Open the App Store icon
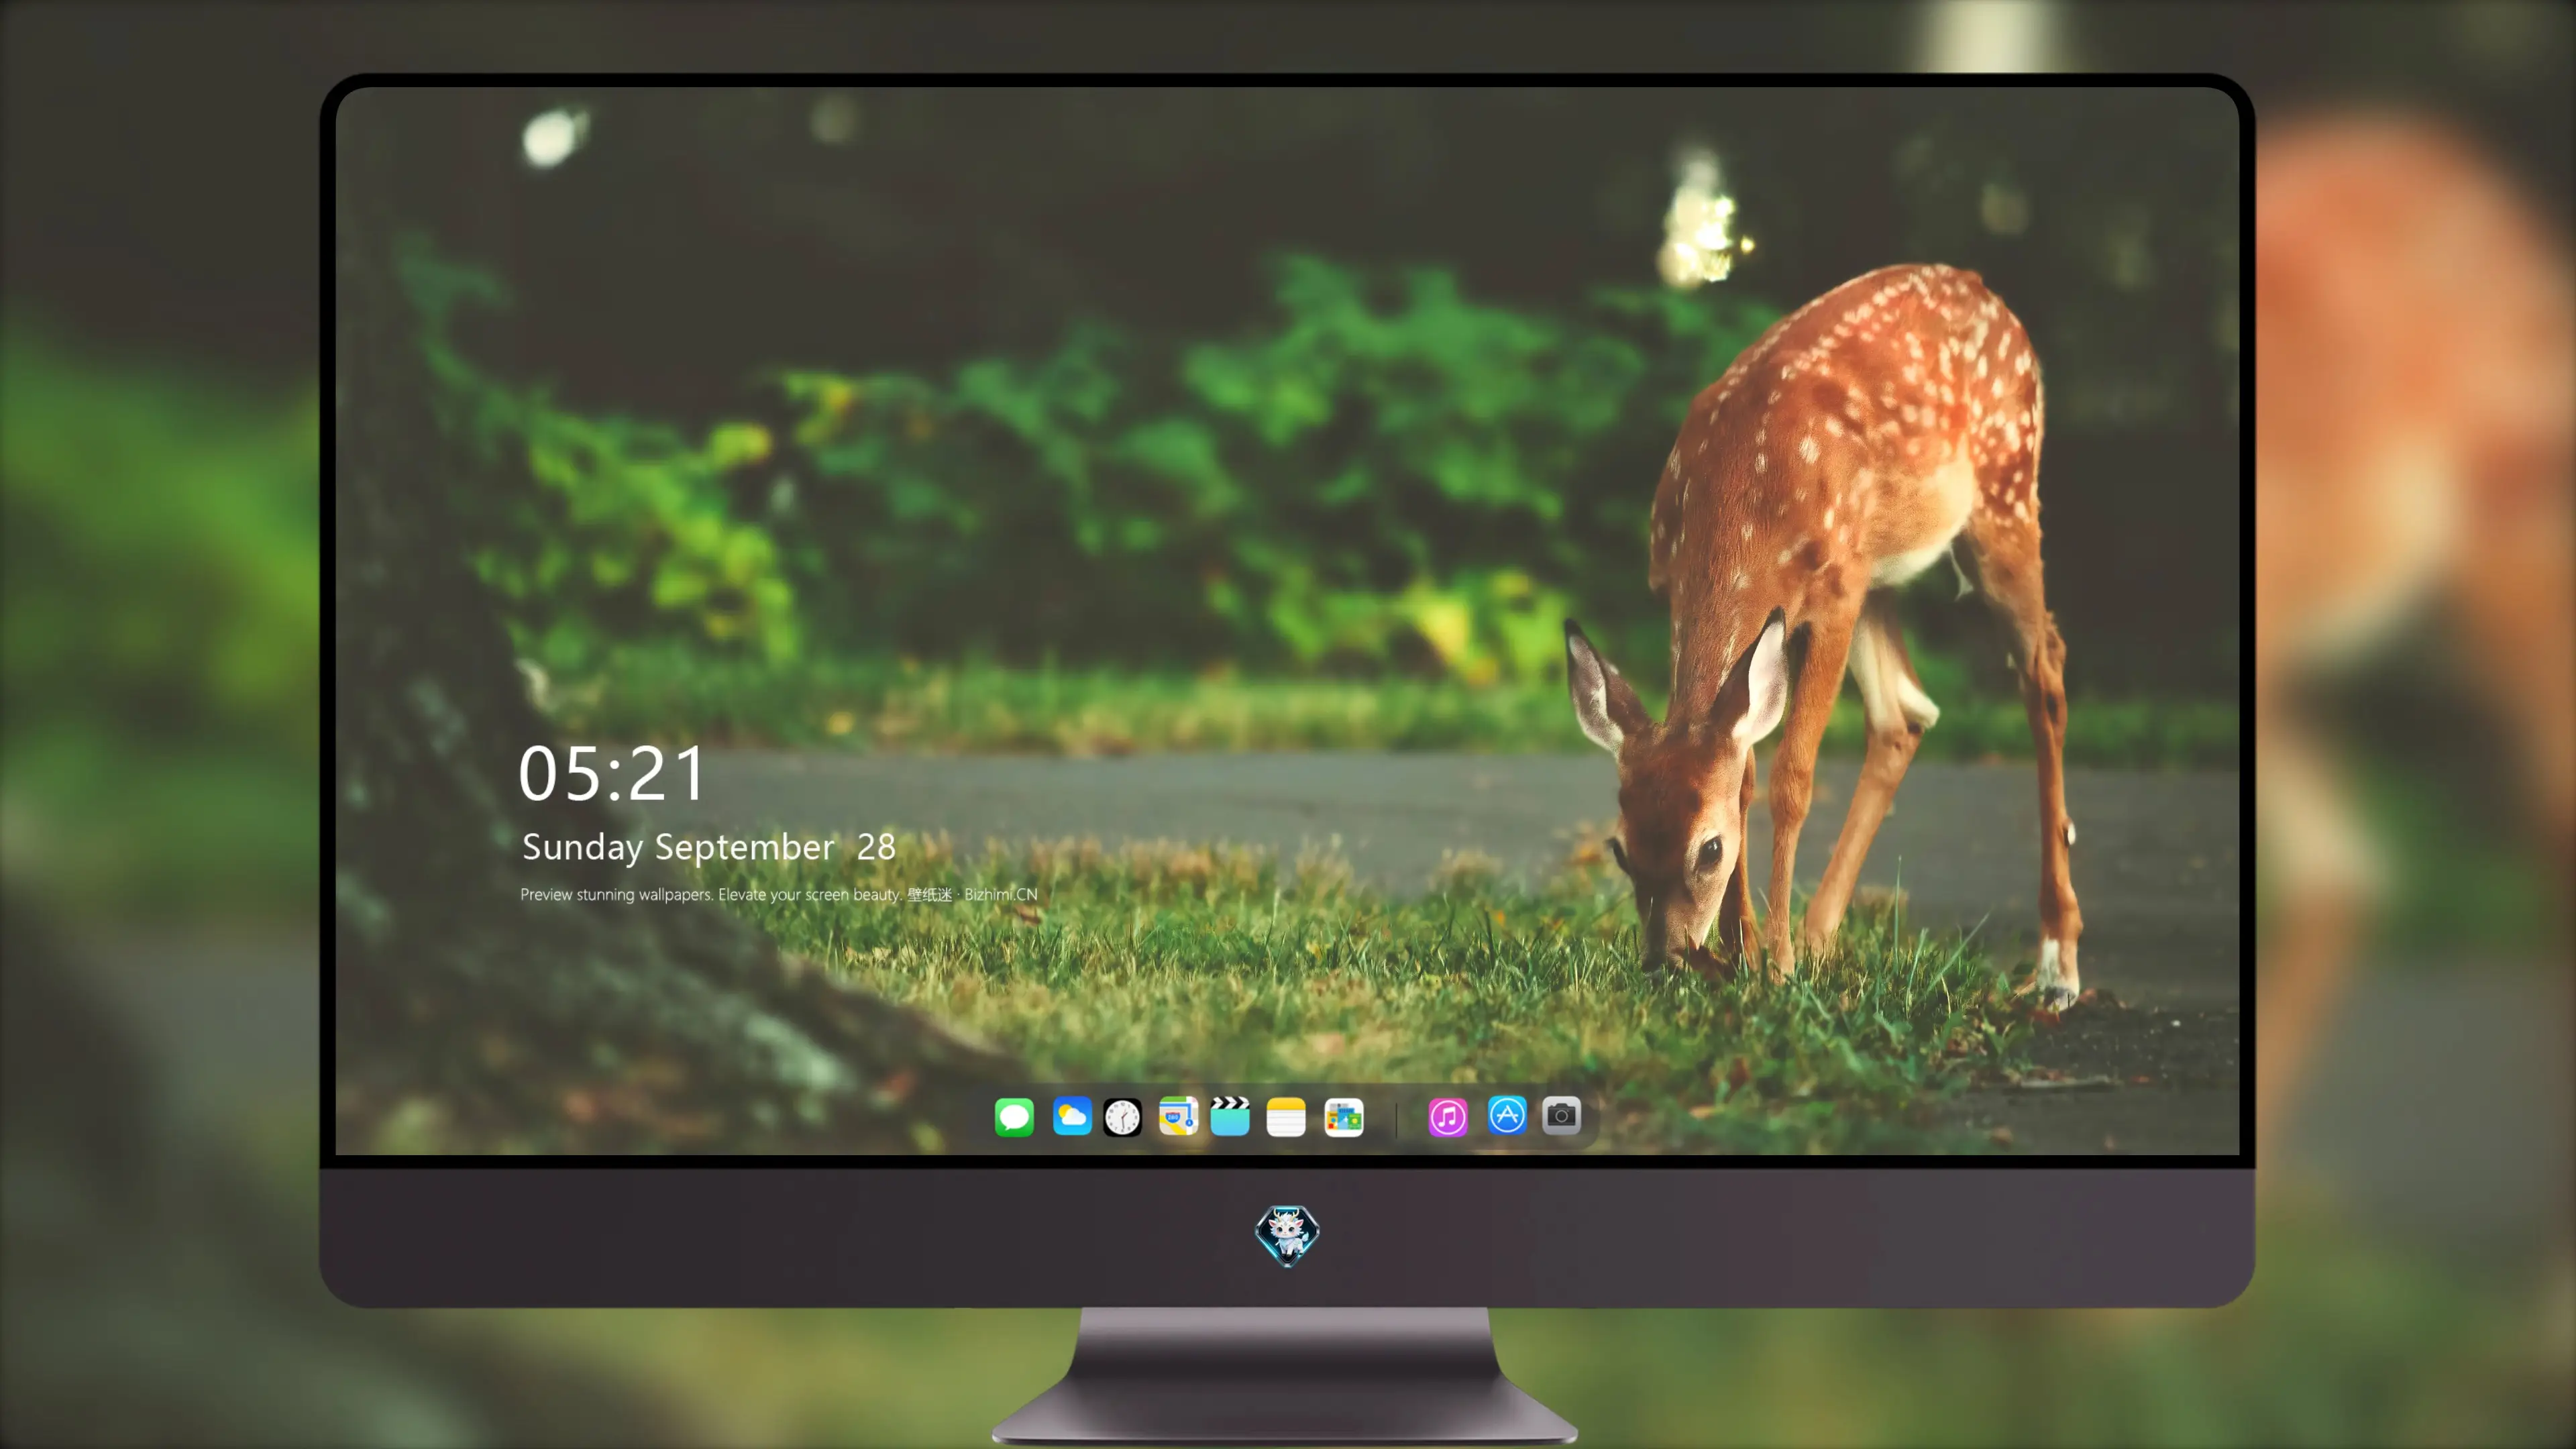Image resolution: width=2576 pixels, height=1449 pixels. pyautogui.click(x=1507, y=1116)
